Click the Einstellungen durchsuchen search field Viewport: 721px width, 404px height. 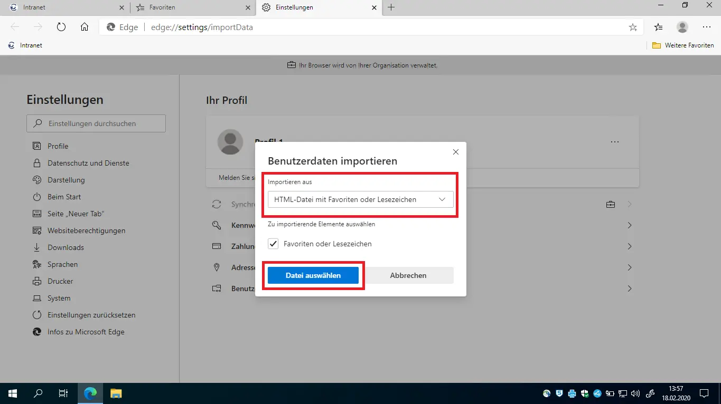point(96,123)
